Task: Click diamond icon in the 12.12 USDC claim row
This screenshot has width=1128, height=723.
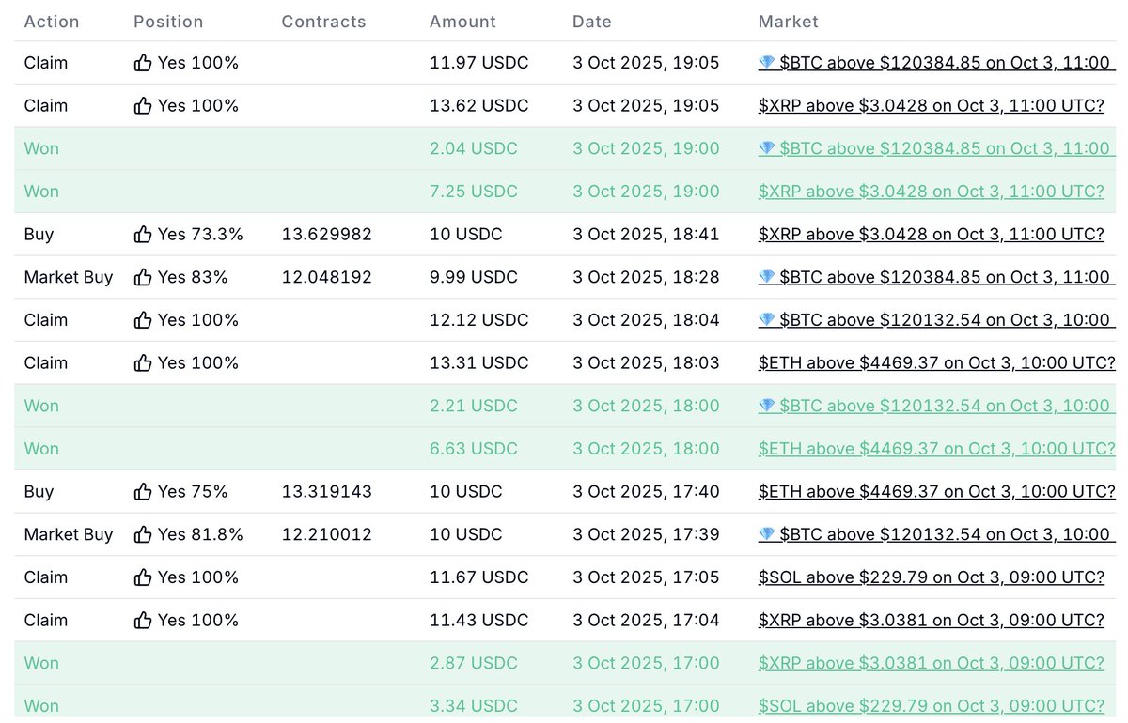Action: click(767, 320)
